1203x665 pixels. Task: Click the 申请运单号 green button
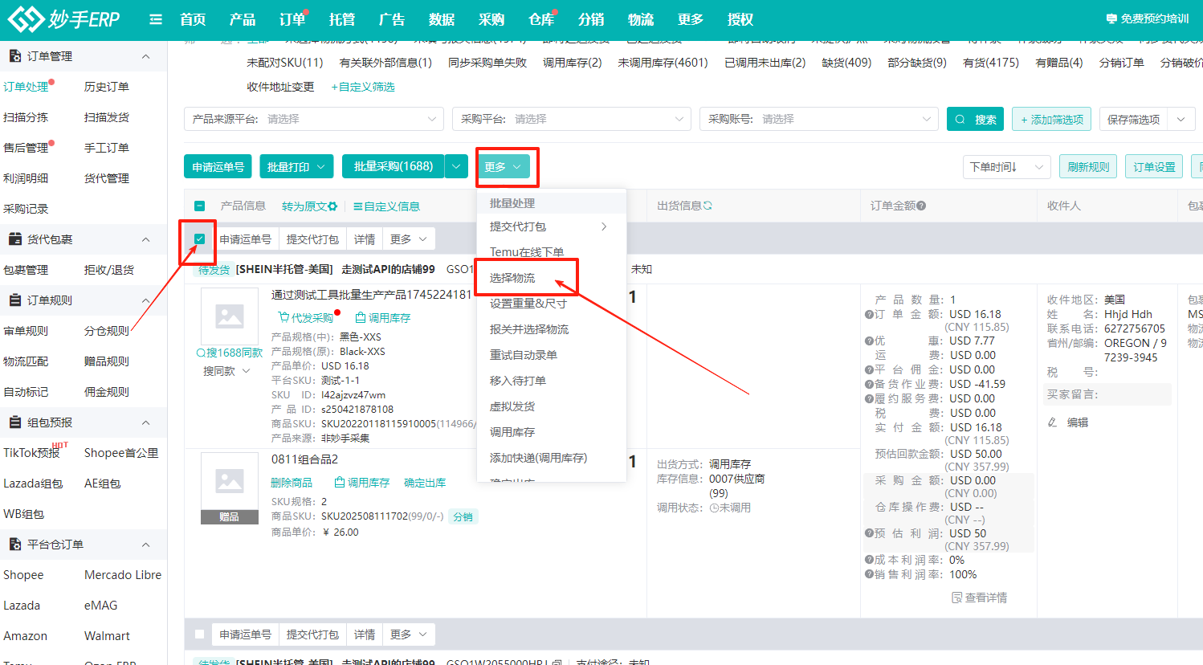[218, 166]
